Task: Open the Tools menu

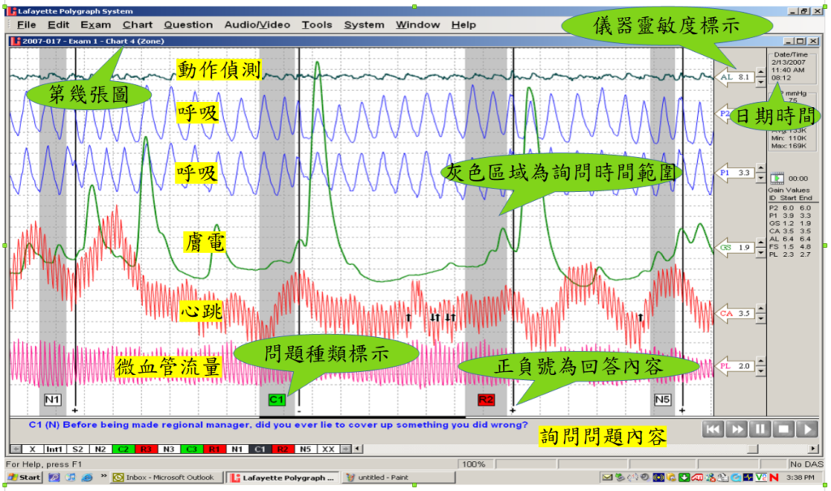Action: coord(316,24)
